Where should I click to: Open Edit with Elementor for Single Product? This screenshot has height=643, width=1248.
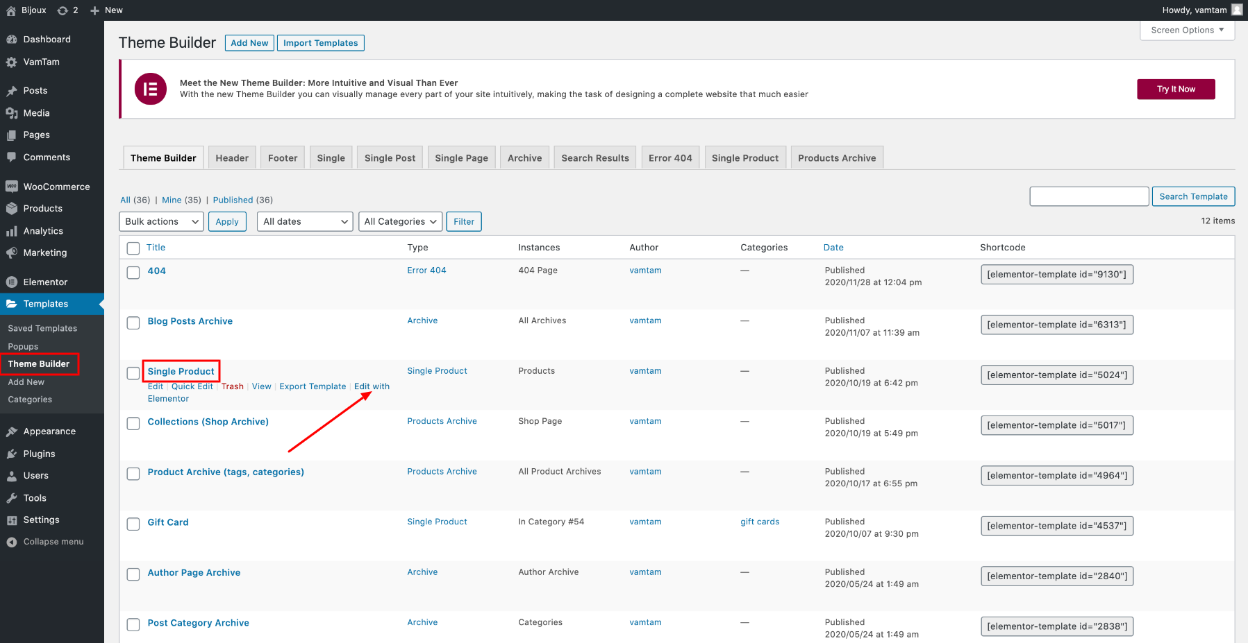pos(372,386)
